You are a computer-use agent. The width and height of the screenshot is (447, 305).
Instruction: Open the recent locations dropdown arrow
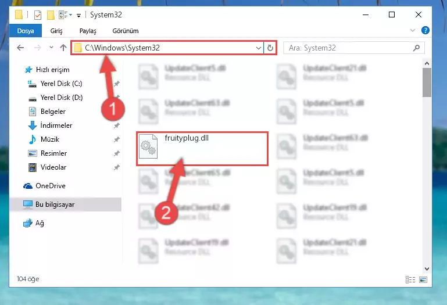click(51, 47)
